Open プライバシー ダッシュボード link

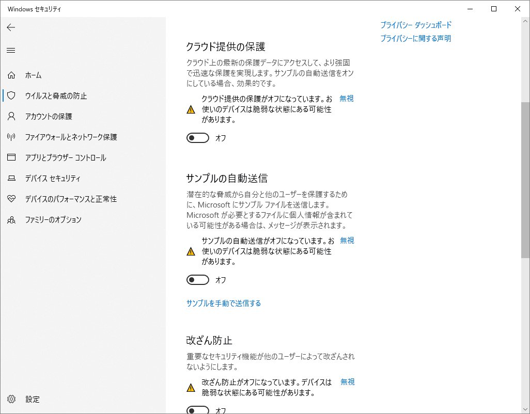tap(416, 25)
